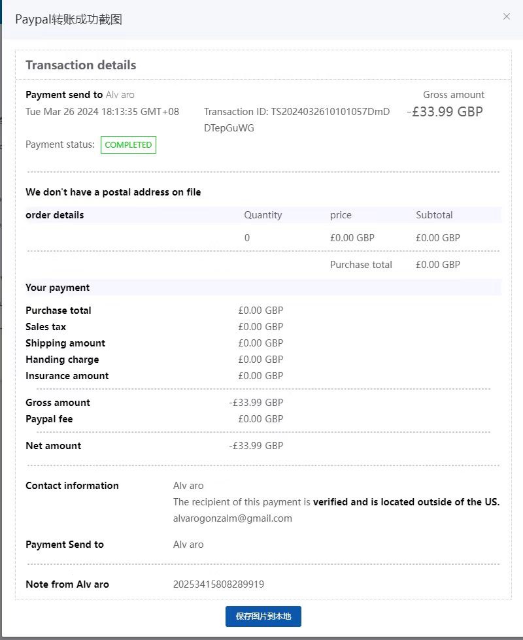The width and height of the screenshot is (523, 640).
Task: Click the Subtotal column header
Action: 434,215
